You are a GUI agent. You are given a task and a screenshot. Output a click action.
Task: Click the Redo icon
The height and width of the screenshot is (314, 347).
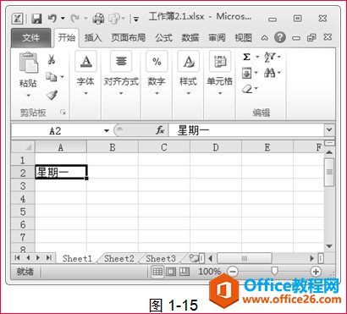point(74,19)
